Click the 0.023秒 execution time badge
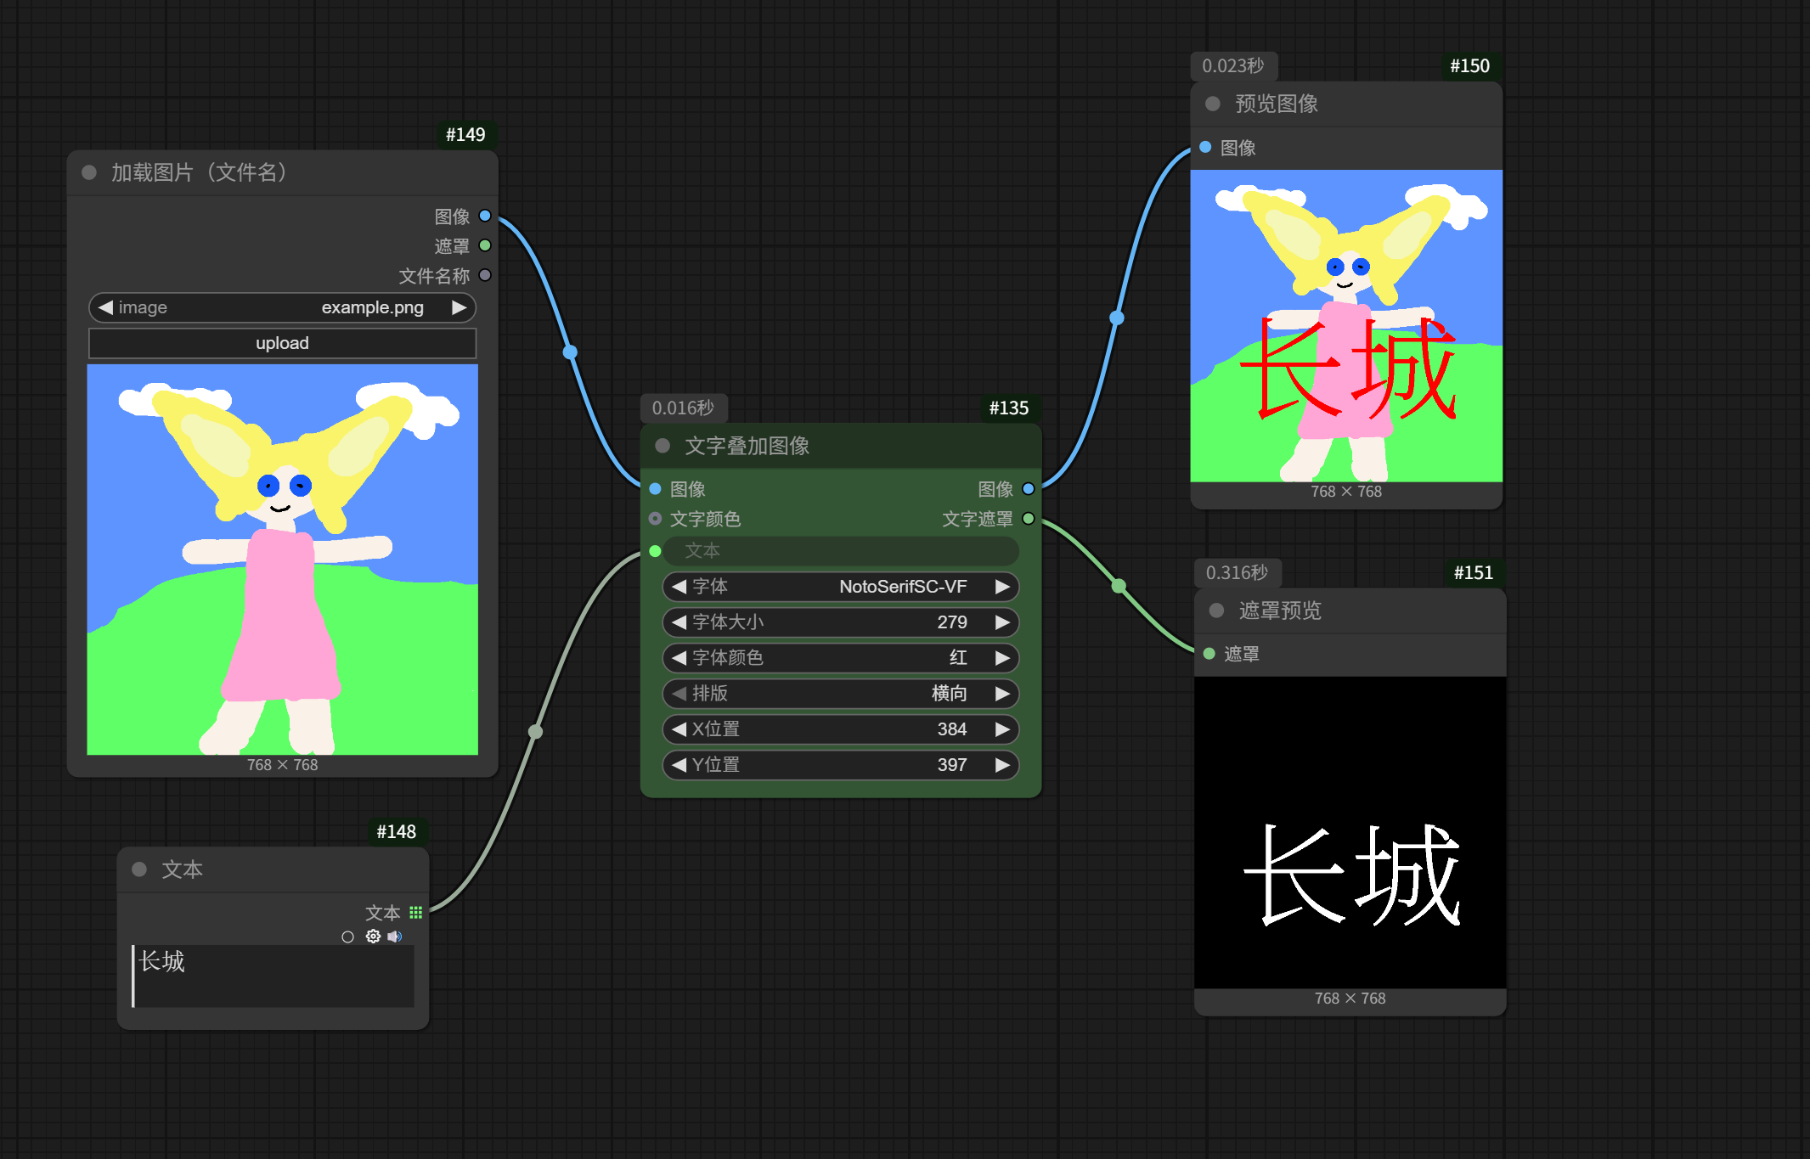 click(1233, 66)
